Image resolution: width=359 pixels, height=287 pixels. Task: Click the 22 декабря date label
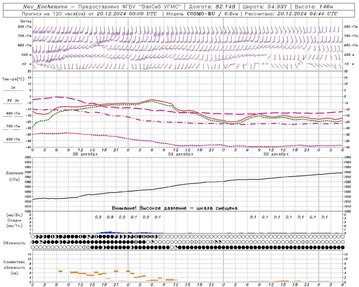(276, 154)
